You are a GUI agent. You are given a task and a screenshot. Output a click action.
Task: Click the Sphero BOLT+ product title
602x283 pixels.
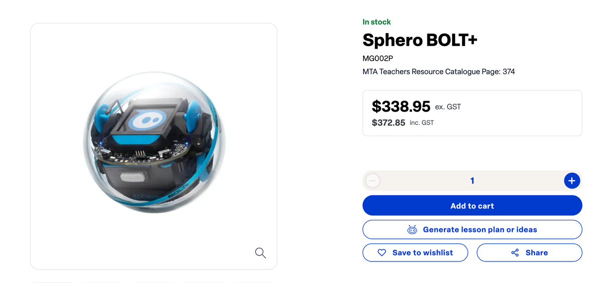420,40
